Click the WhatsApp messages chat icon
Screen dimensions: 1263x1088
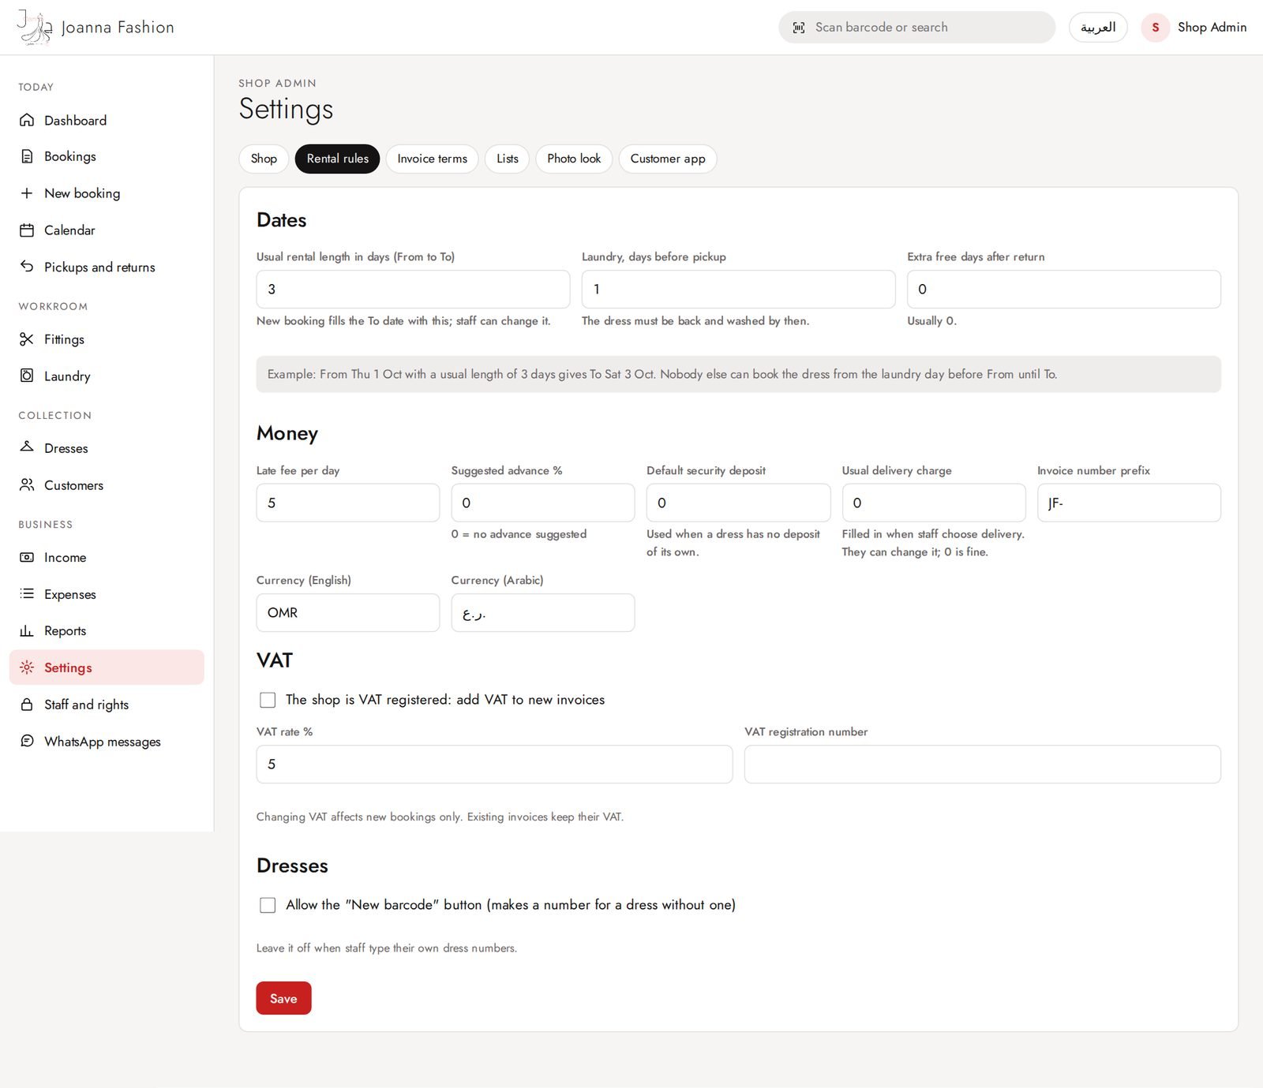27,741
